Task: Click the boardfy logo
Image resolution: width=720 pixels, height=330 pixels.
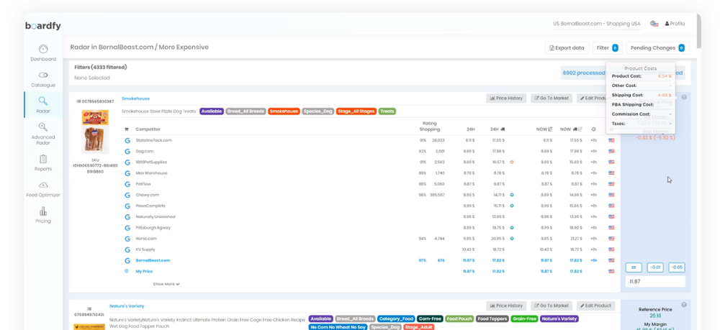Action: point(42,26)
